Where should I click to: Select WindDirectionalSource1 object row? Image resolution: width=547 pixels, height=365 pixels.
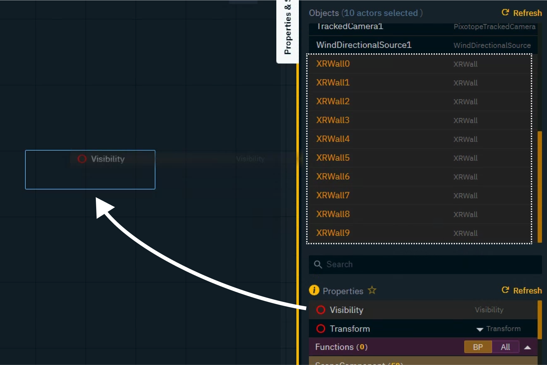pyautogui.click(x=364, y=45)
